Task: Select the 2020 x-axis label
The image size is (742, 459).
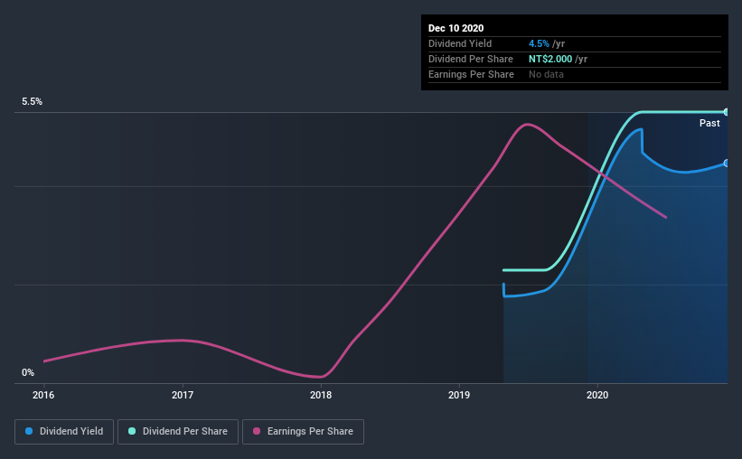Action: (x=597, y=395)
